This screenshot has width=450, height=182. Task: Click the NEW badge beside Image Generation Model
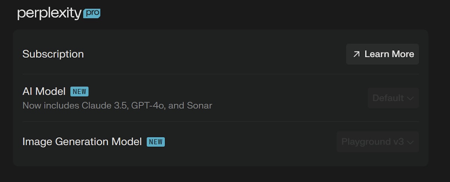coord(156,142)
